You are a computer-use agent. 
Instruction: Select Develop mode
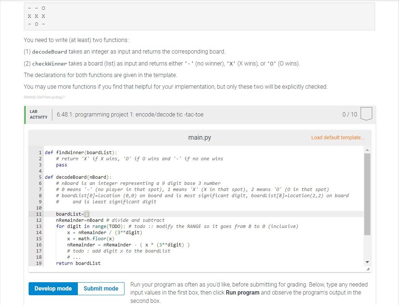pyautogui.click(x=53, y=288)
